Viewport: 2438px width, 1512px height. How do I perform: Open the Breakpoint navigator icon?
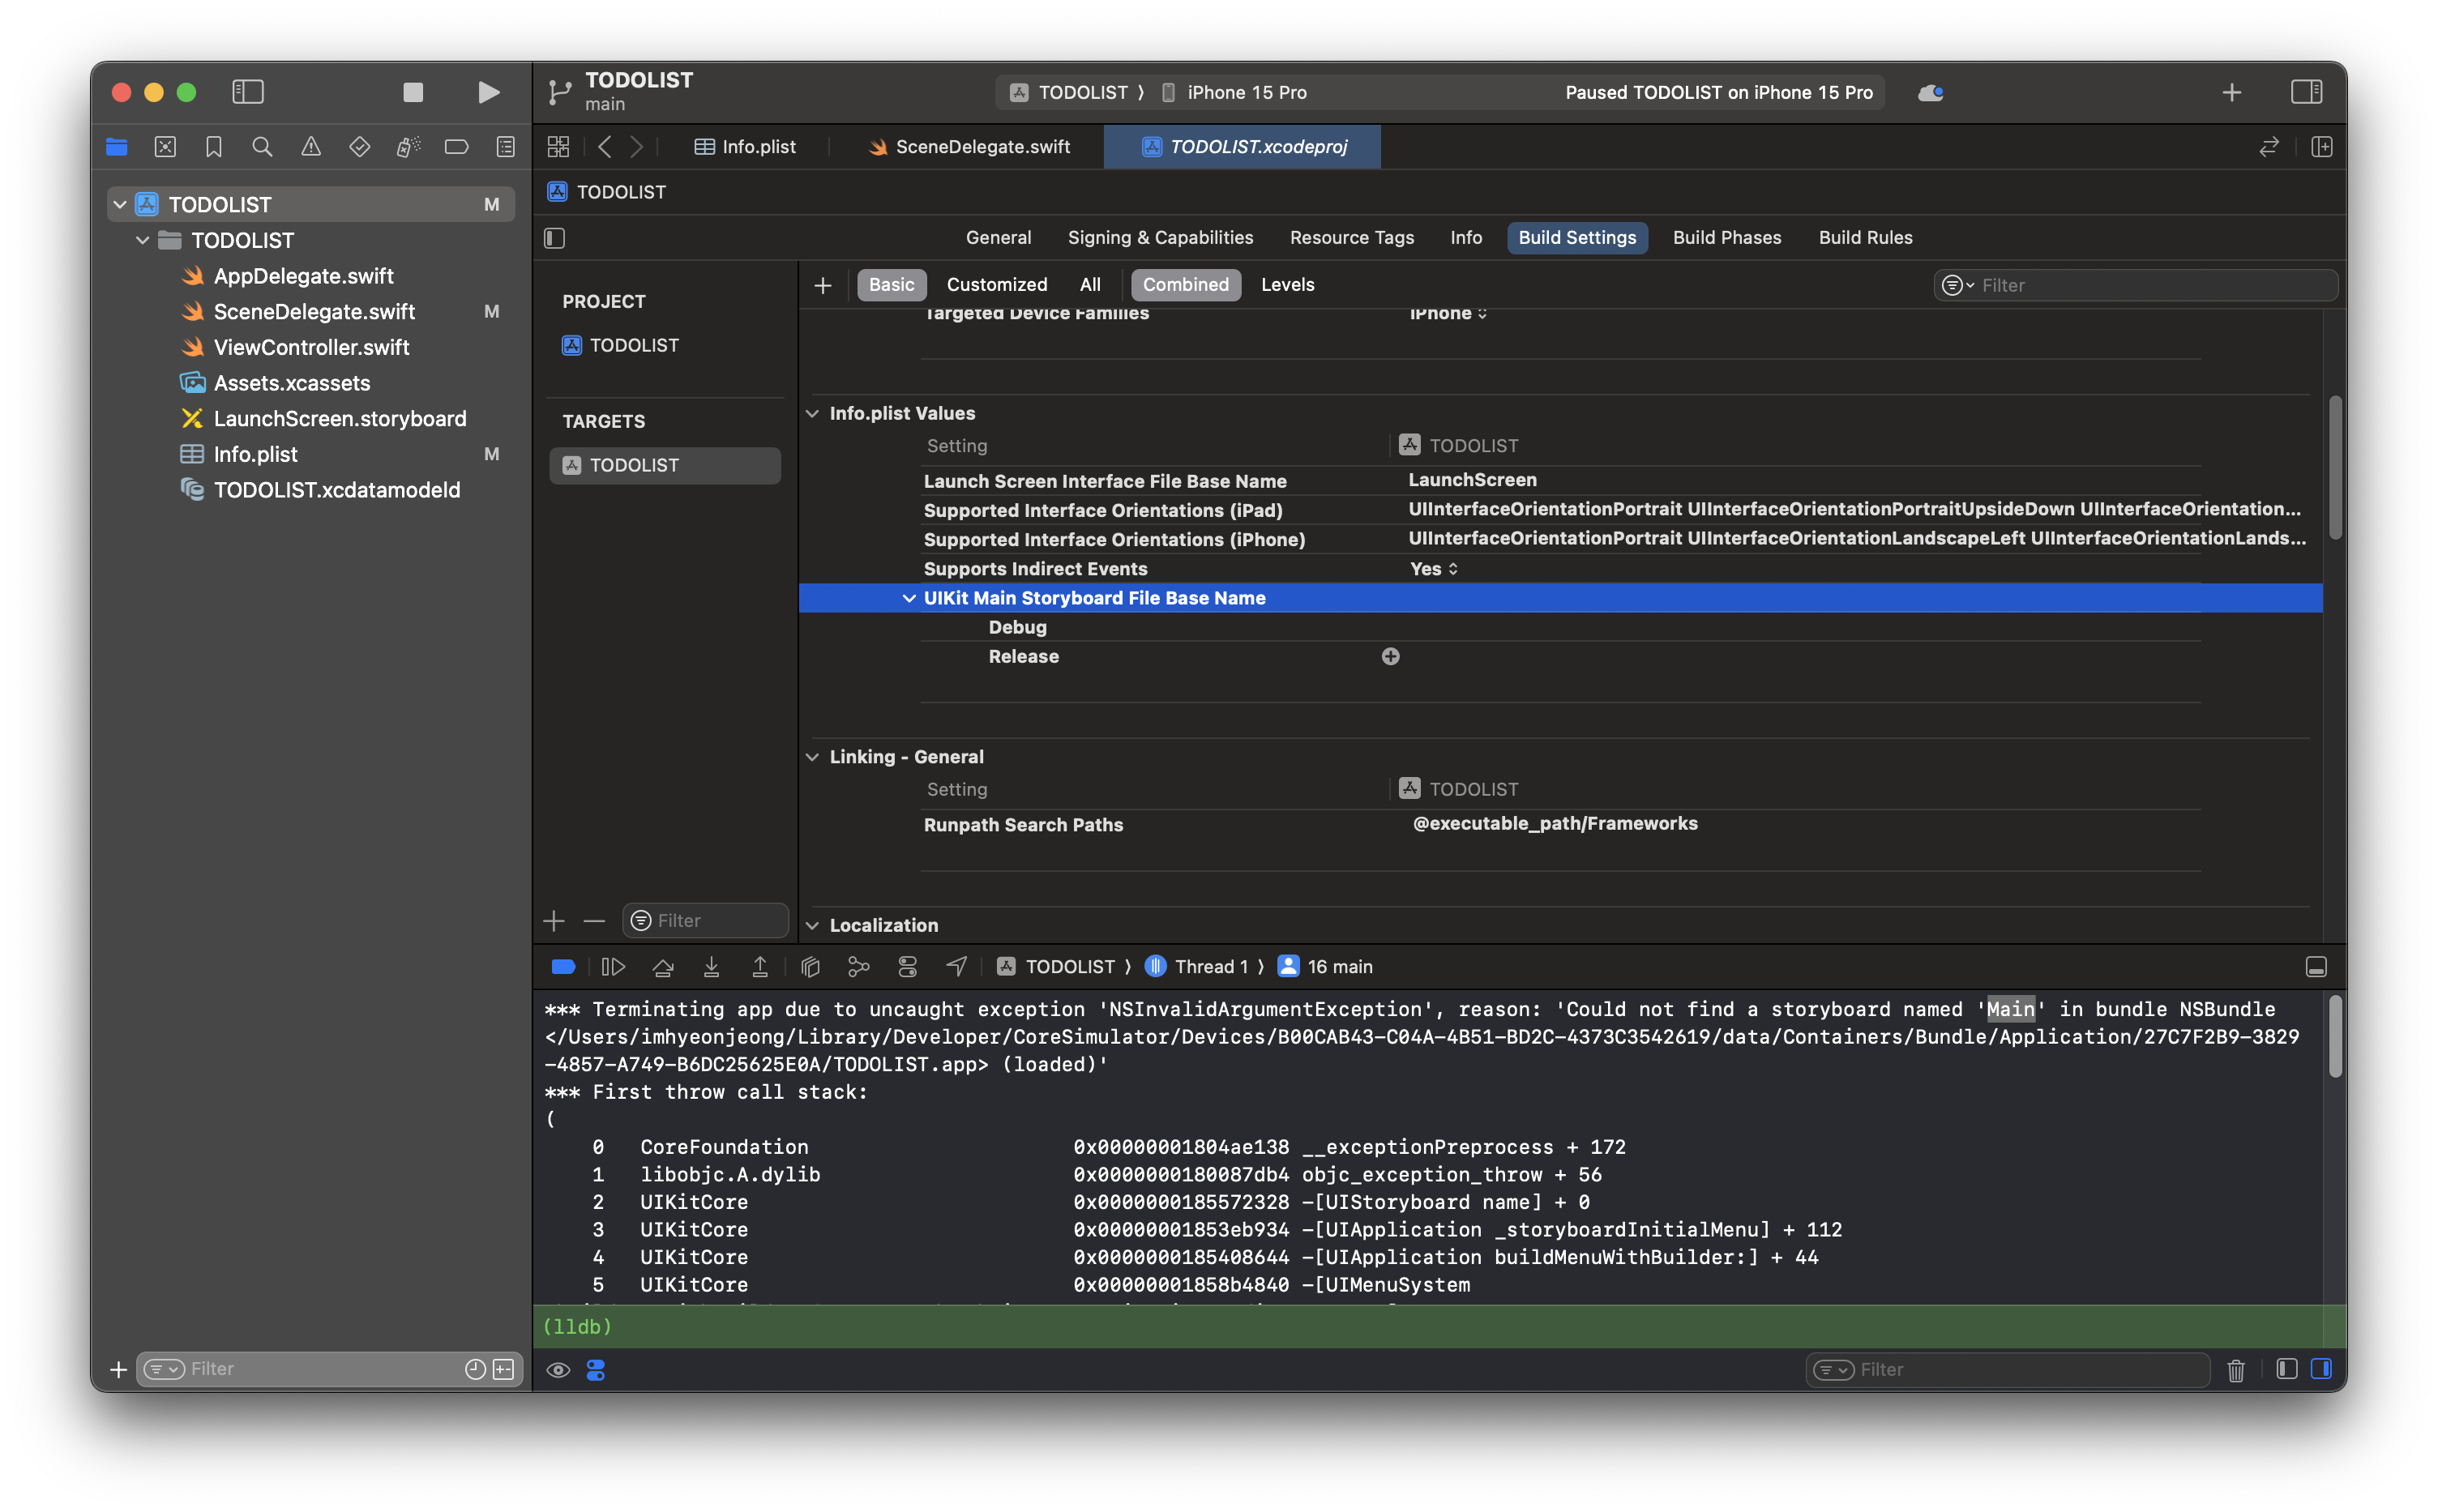coord(456,147)
